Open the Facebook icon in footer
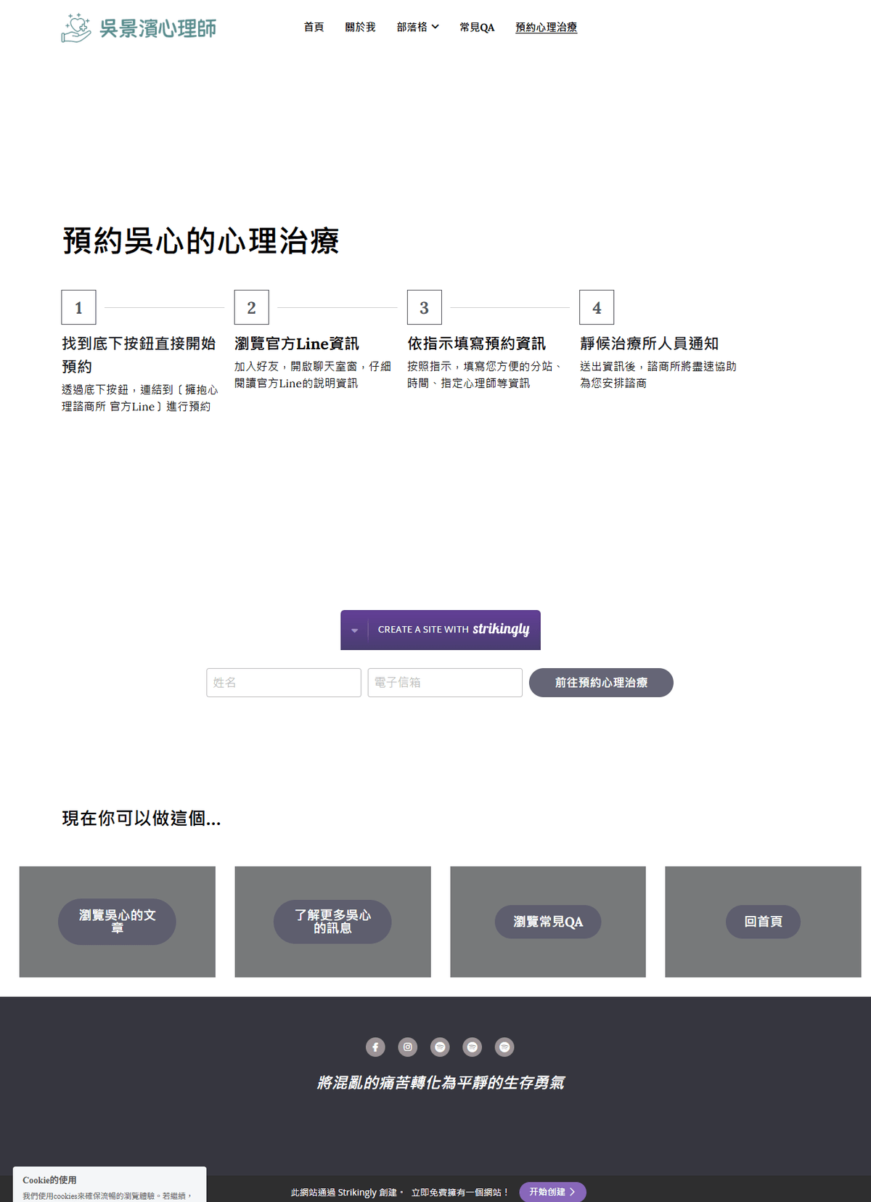Image resolution: width=871 pixels, height=1202 pixels. tap(375, 1047)
